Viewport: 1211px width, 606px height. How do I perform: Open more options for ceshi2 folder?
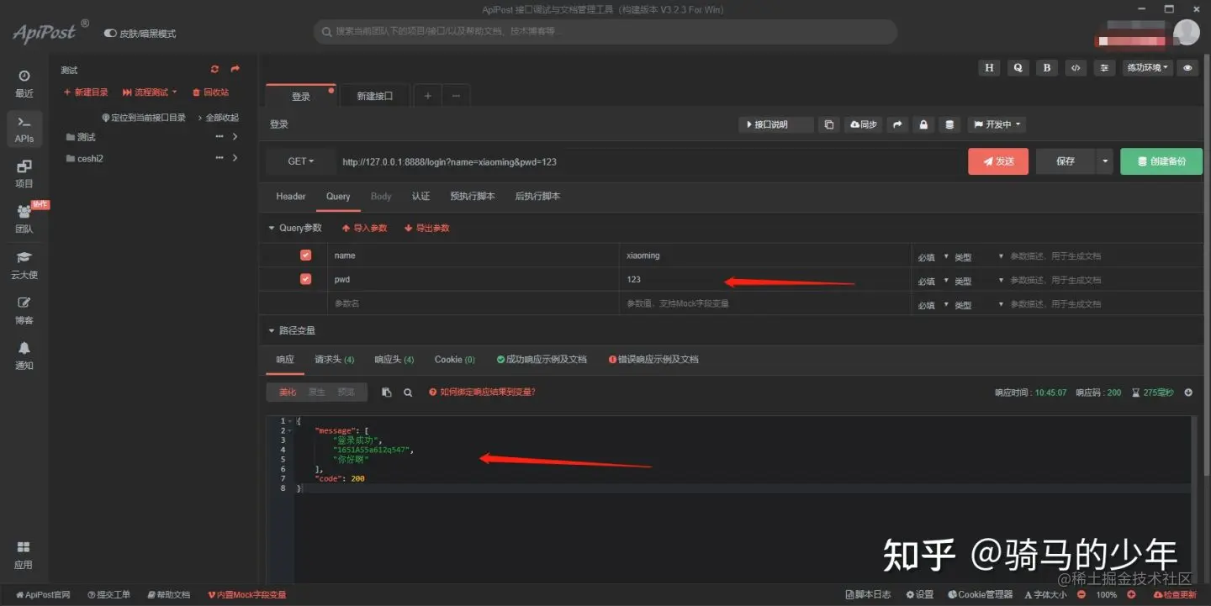[219, 158]
